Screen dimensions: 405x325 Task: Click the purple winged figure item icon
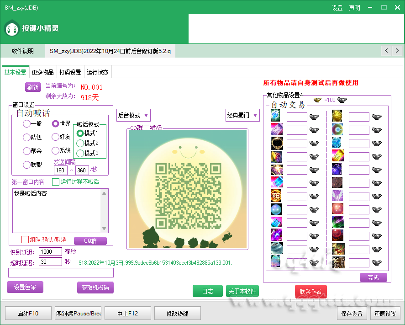click(x=337, y=196)
